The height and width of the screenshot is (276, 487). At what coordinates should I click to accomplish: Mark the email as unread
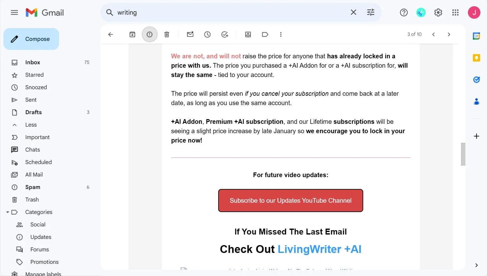tap(190, 34)
